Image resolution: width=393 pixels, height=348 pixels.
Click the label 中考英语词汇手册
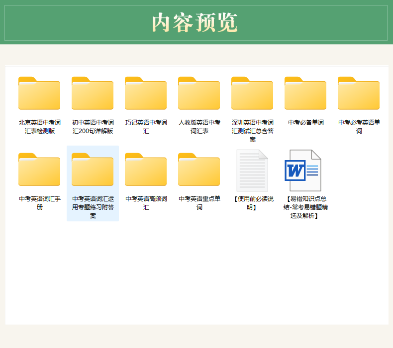[x=40, y=203]
